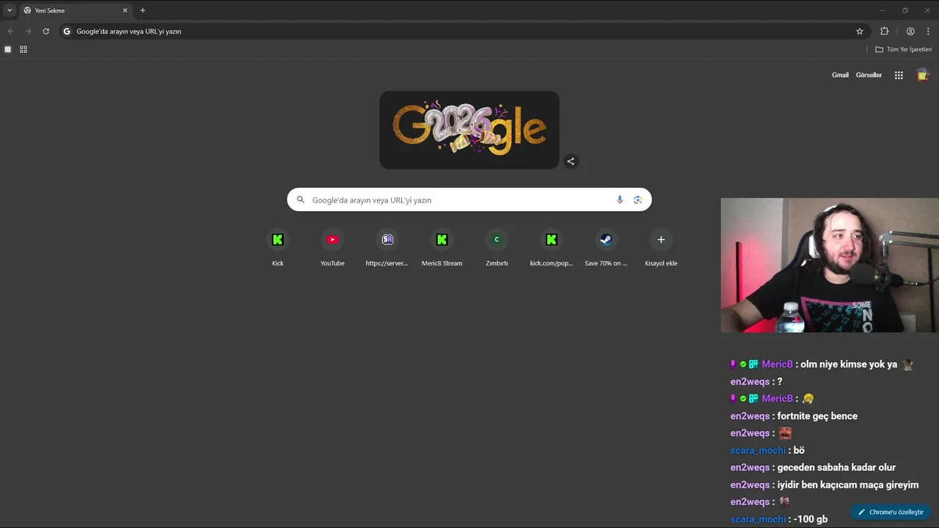The image size is (939, 528).
Task: Open the Chrome profile icon
Action: pyautogui.click(x=910, y=32)
